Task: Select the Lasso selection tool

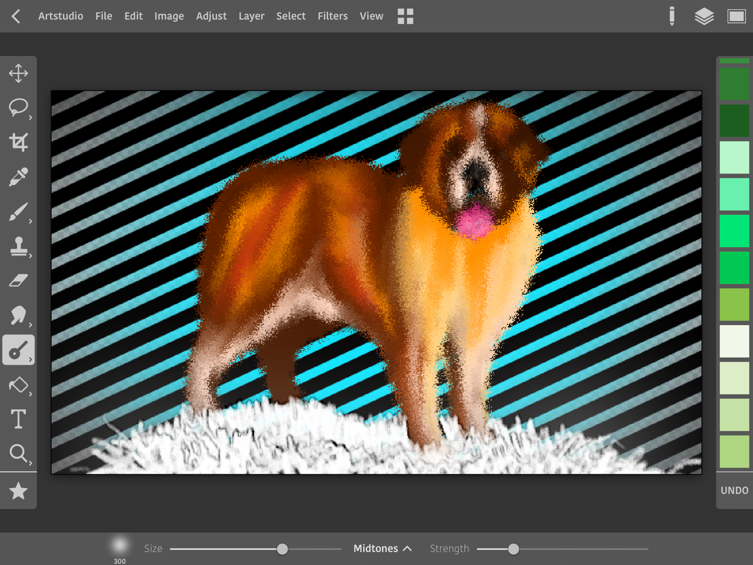Action: tap(18, 108)
